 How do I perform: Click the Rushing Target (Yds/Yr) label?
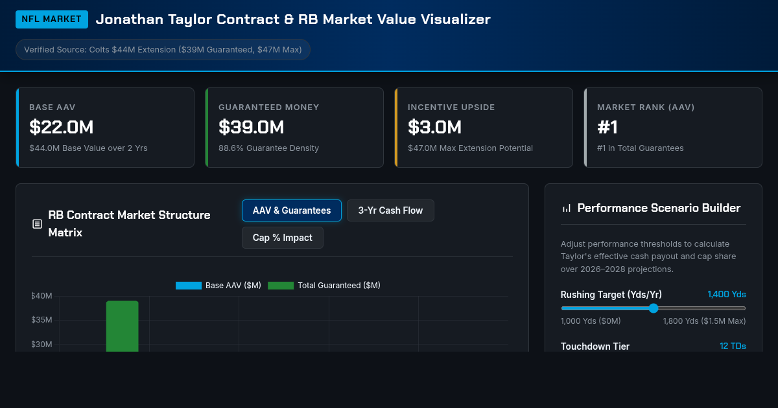(x=611, y=295)
